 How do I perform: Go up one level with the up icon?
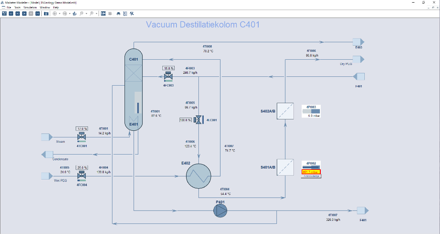(75, 14)
